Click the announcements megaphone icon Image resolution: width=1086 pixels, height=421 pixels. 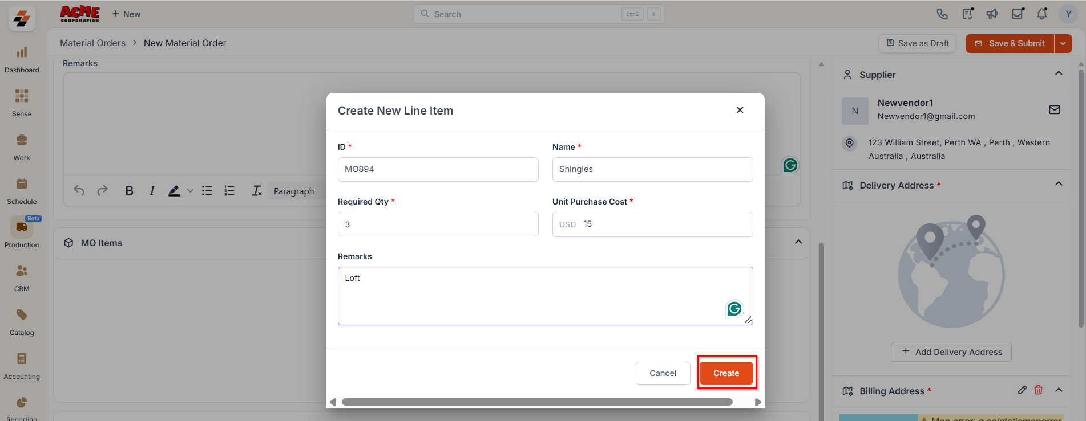pos(992,14)
